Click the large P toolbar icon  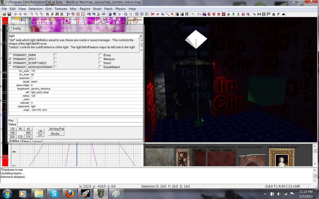click(x=269, y=14)
